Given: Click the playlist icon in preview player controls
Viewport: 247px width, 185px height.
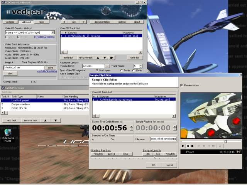Looking at the screenshot, I should [x=220, y=146].
